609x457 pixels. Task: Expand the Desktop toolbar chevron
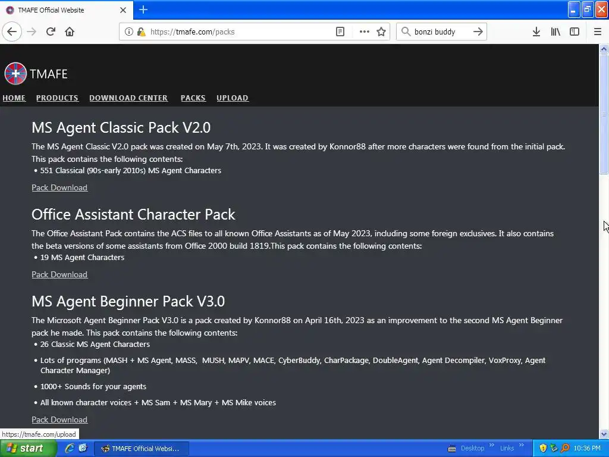click(492, 445)
